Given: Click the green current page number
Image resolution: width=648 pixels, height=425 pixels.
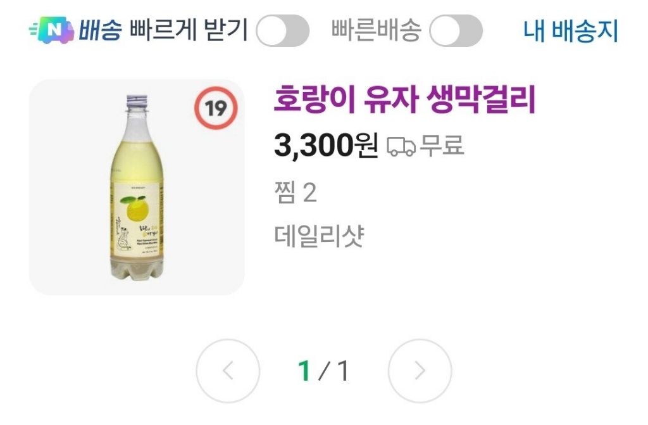Looking at the screenshot, I should (305, 371).
